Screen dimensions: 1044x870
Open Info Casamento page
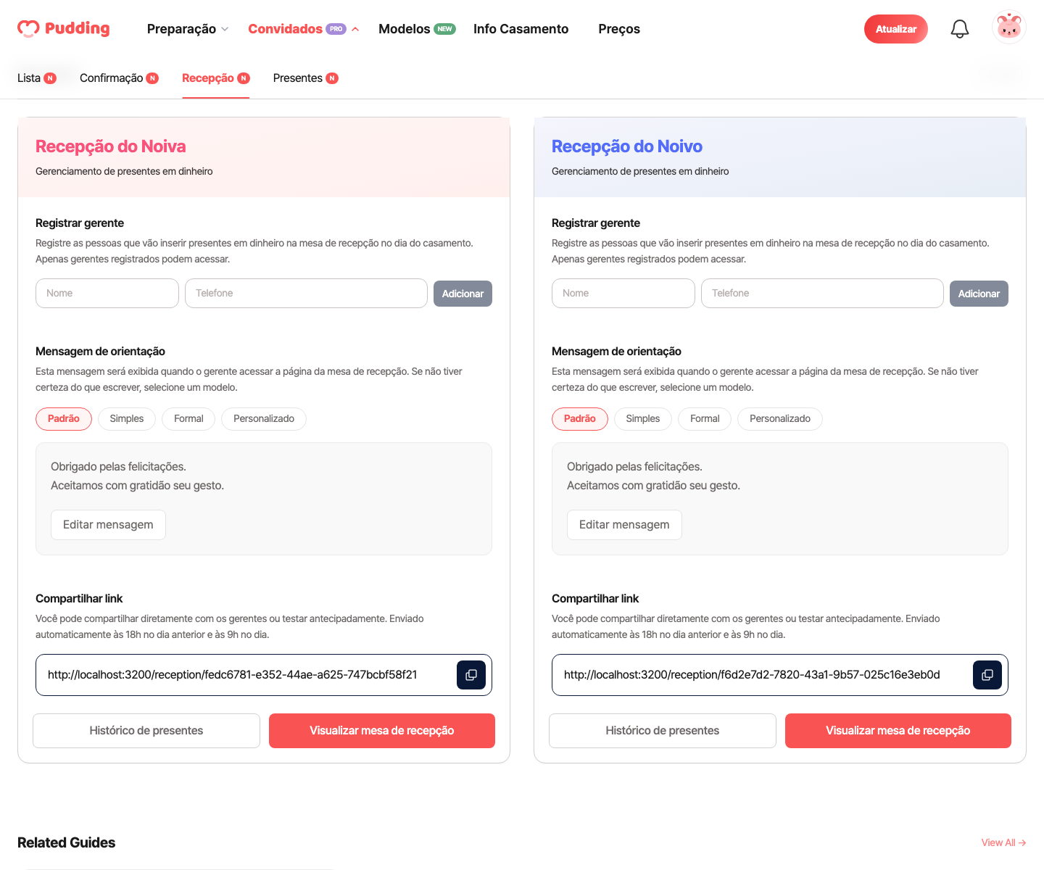click(521, 29)
